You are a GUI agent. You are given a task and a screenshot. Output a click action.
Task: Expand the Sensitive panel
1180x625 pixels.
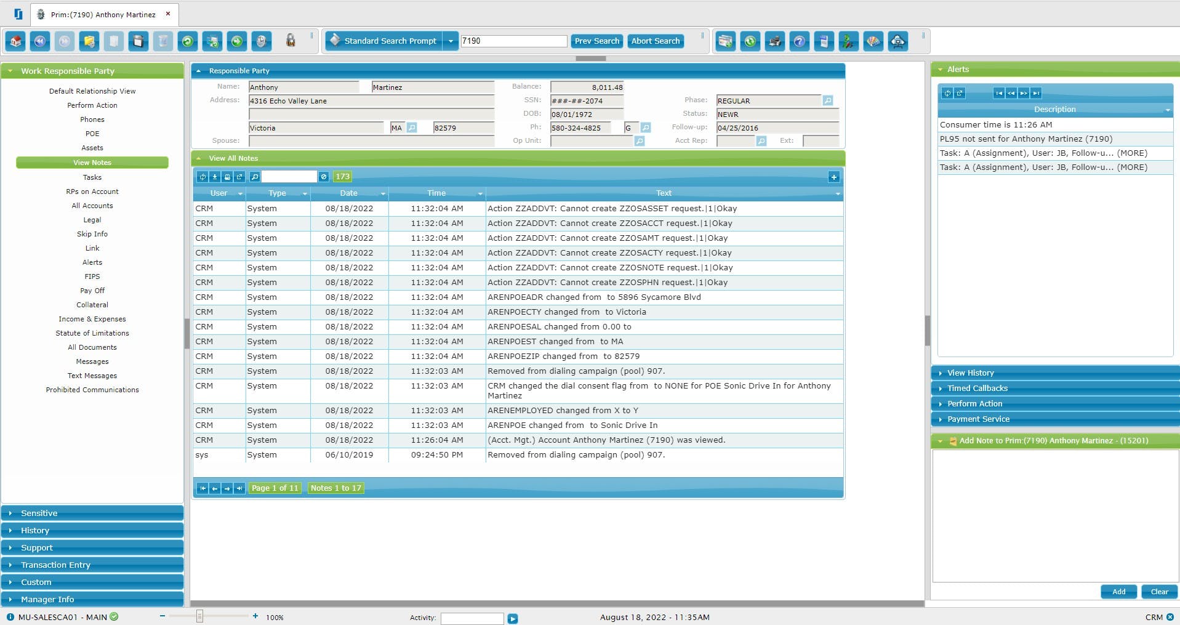click(92, 513)
